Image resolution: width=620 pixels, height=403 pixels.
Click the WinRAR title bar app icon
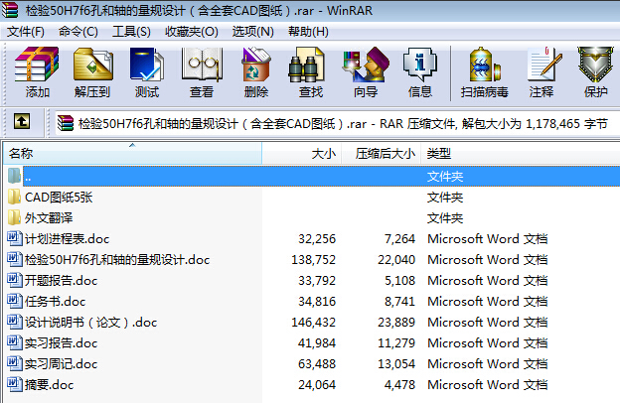pyautogui.click(x=10, y=10)
